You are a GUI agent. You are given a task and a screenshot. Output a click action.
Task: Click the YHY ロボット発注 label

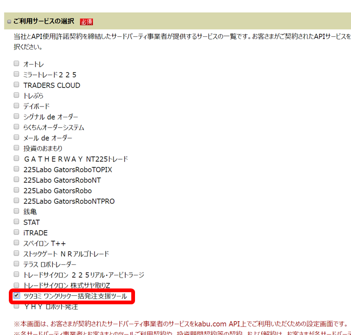click(x=51, y=307)
